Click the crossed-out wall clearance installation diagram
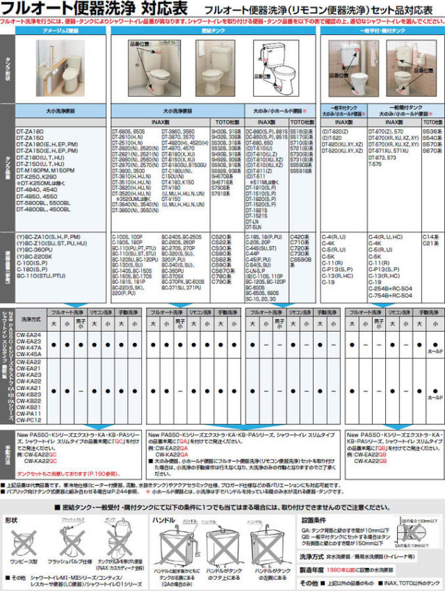The width and height of the screenshot is (445, 591). click(414, 533)
